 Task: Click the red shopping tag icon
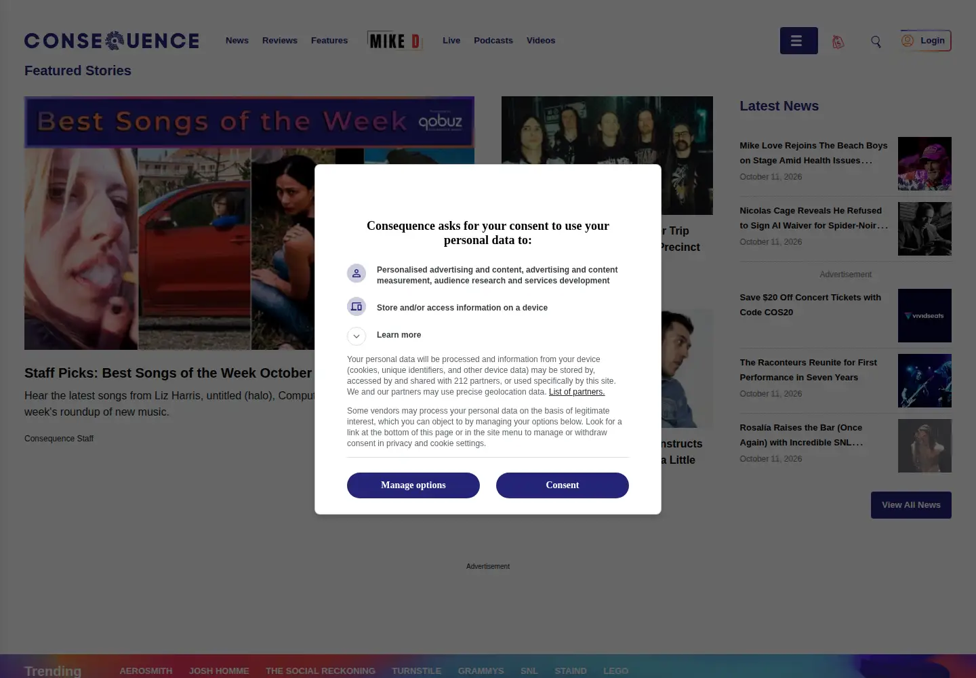[838, 41]
